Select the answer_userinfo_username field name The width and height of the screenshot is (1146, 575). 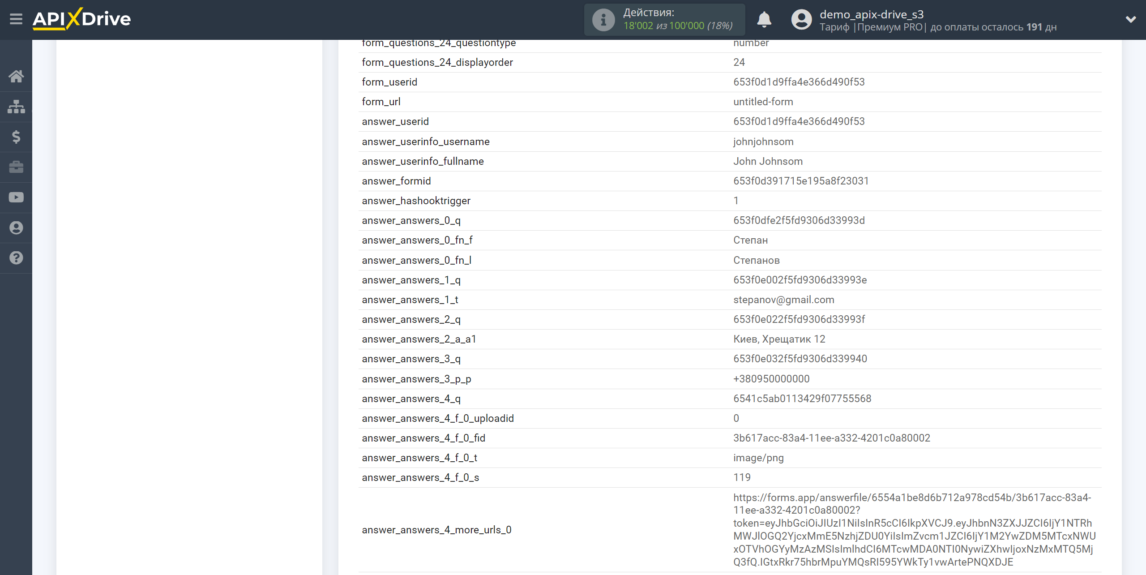pyautogui.click(x=426, y=142)
